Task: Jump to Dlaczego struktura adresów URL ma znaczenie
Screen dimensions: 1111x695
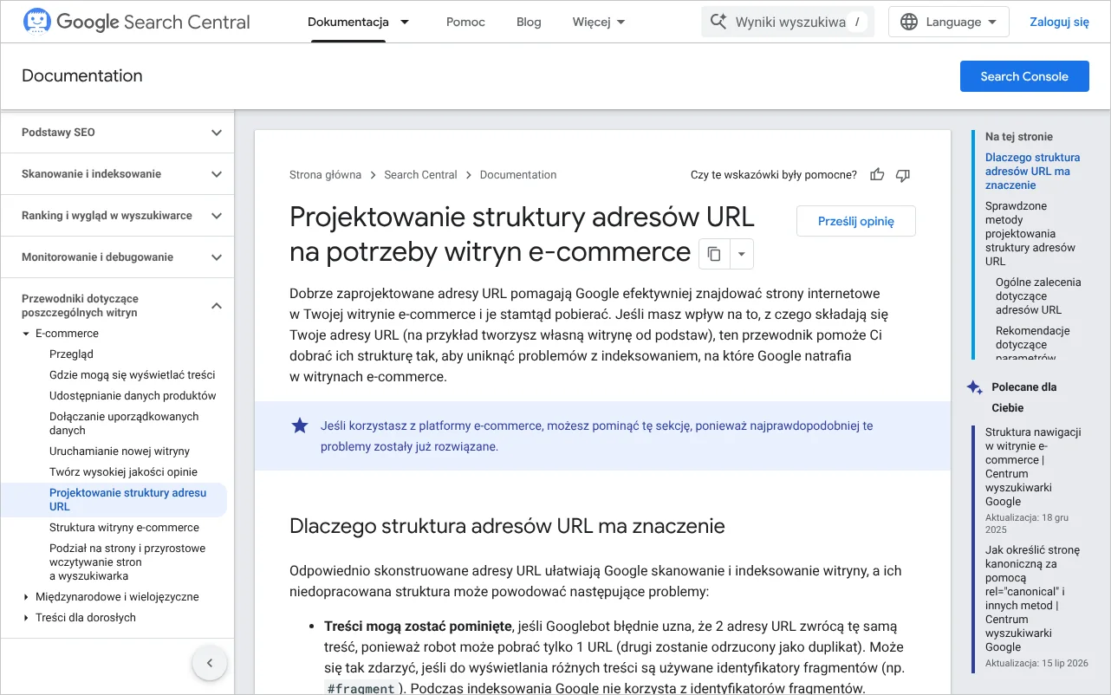Action: pyautogui.click(x=1033, y=172)
